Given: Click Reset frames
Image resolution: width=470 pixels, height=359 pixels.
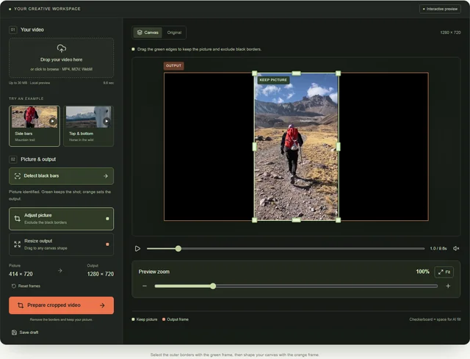Looking at the screenshot, I should pos(26,286).
